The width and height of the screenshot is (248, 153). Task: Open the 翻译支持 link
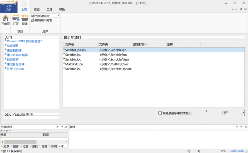pos(13,60)
